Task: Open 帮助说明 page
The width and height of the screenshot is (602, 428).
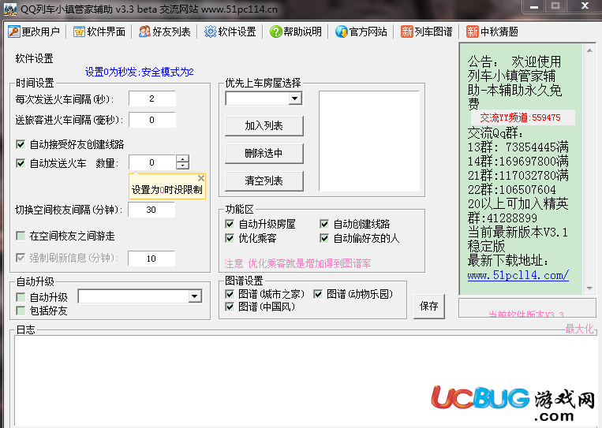Action: click(x=302, y=32)
